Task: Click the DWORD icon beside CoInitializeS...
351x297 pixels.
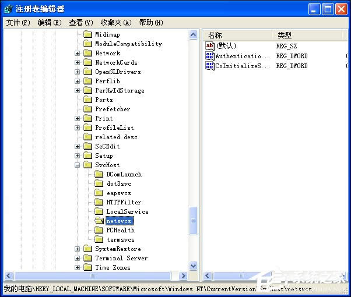Action: (x=210, y=66)
